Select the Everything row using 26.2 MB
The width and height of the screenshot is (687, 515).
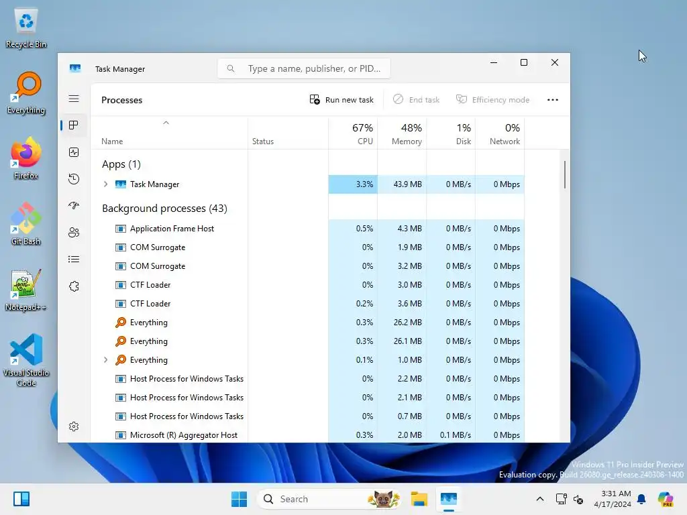[307, 323]
